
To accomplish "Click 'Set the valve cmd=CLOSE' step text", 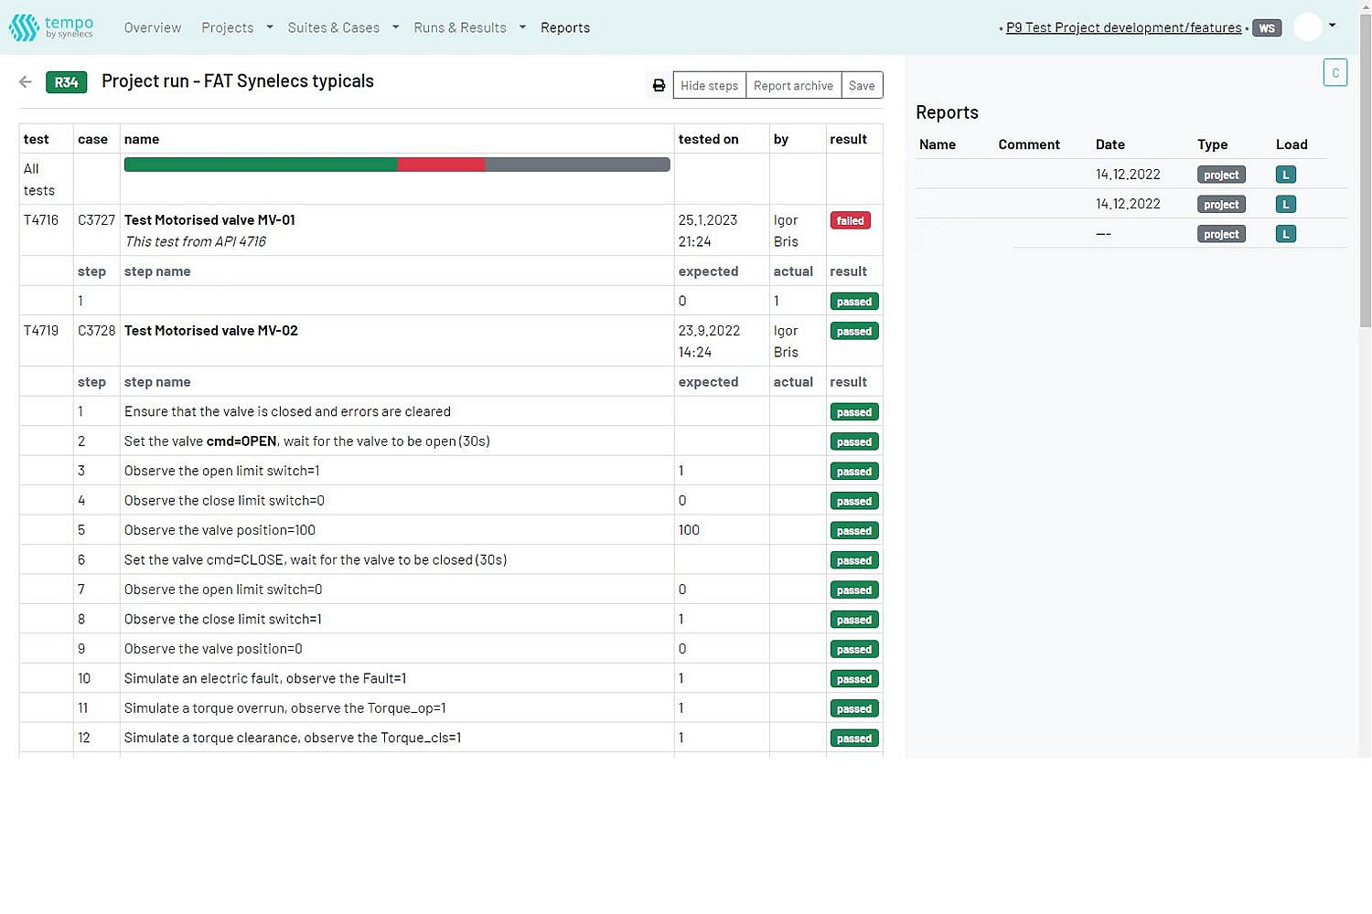I will [316, 560].
